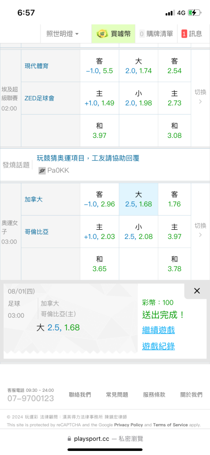Click the Pa0KK user avatar icon
The height and width of the screenshot is (455, 210).
tap(42, 170)
